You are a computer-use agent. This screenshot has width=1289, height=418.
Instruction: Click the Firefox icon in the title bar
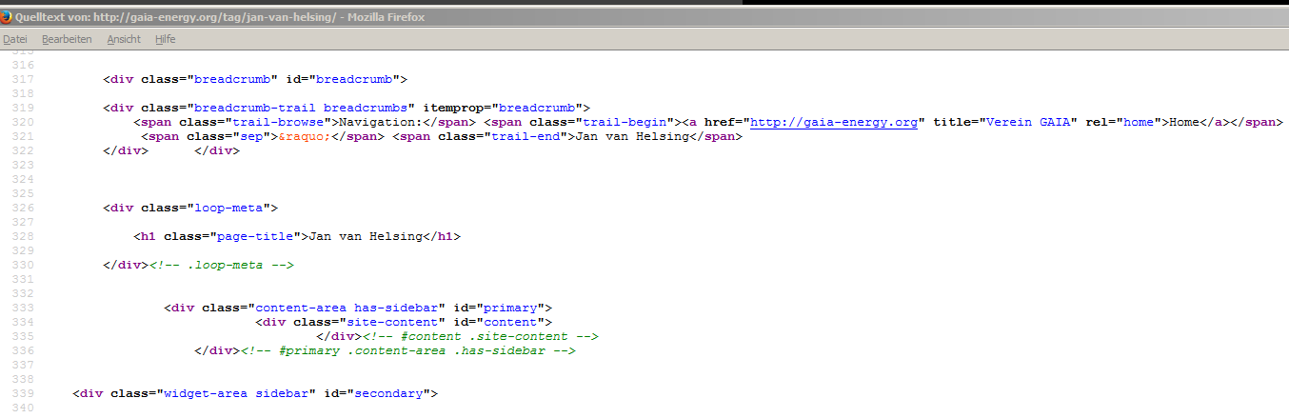[x=8, y=17]
